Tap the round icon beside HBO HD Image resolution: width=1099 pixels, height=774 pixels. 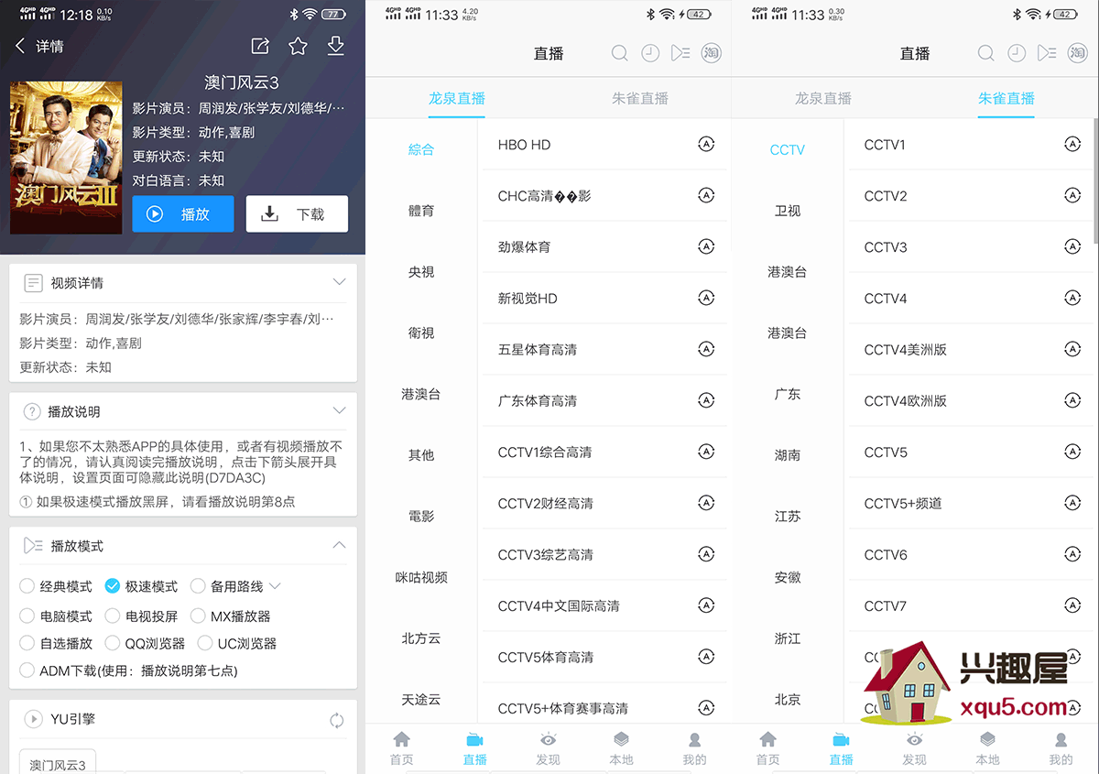(706, 144)
